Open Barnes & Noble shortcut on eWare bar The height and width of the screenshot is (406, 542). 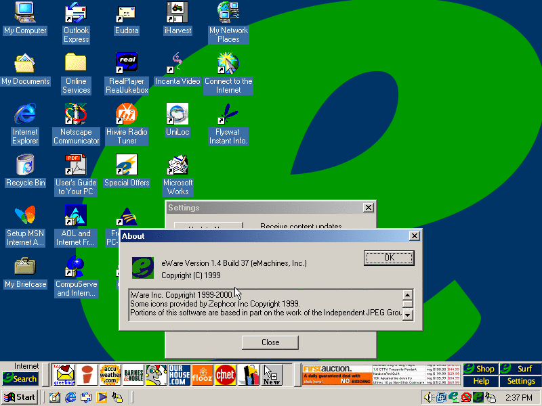[x=133, y=374]
